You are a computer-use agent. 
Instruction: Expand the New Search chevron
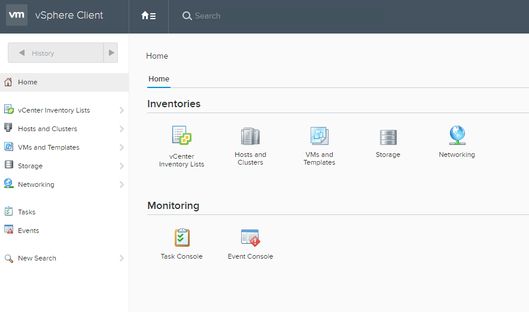pos(122,258)
